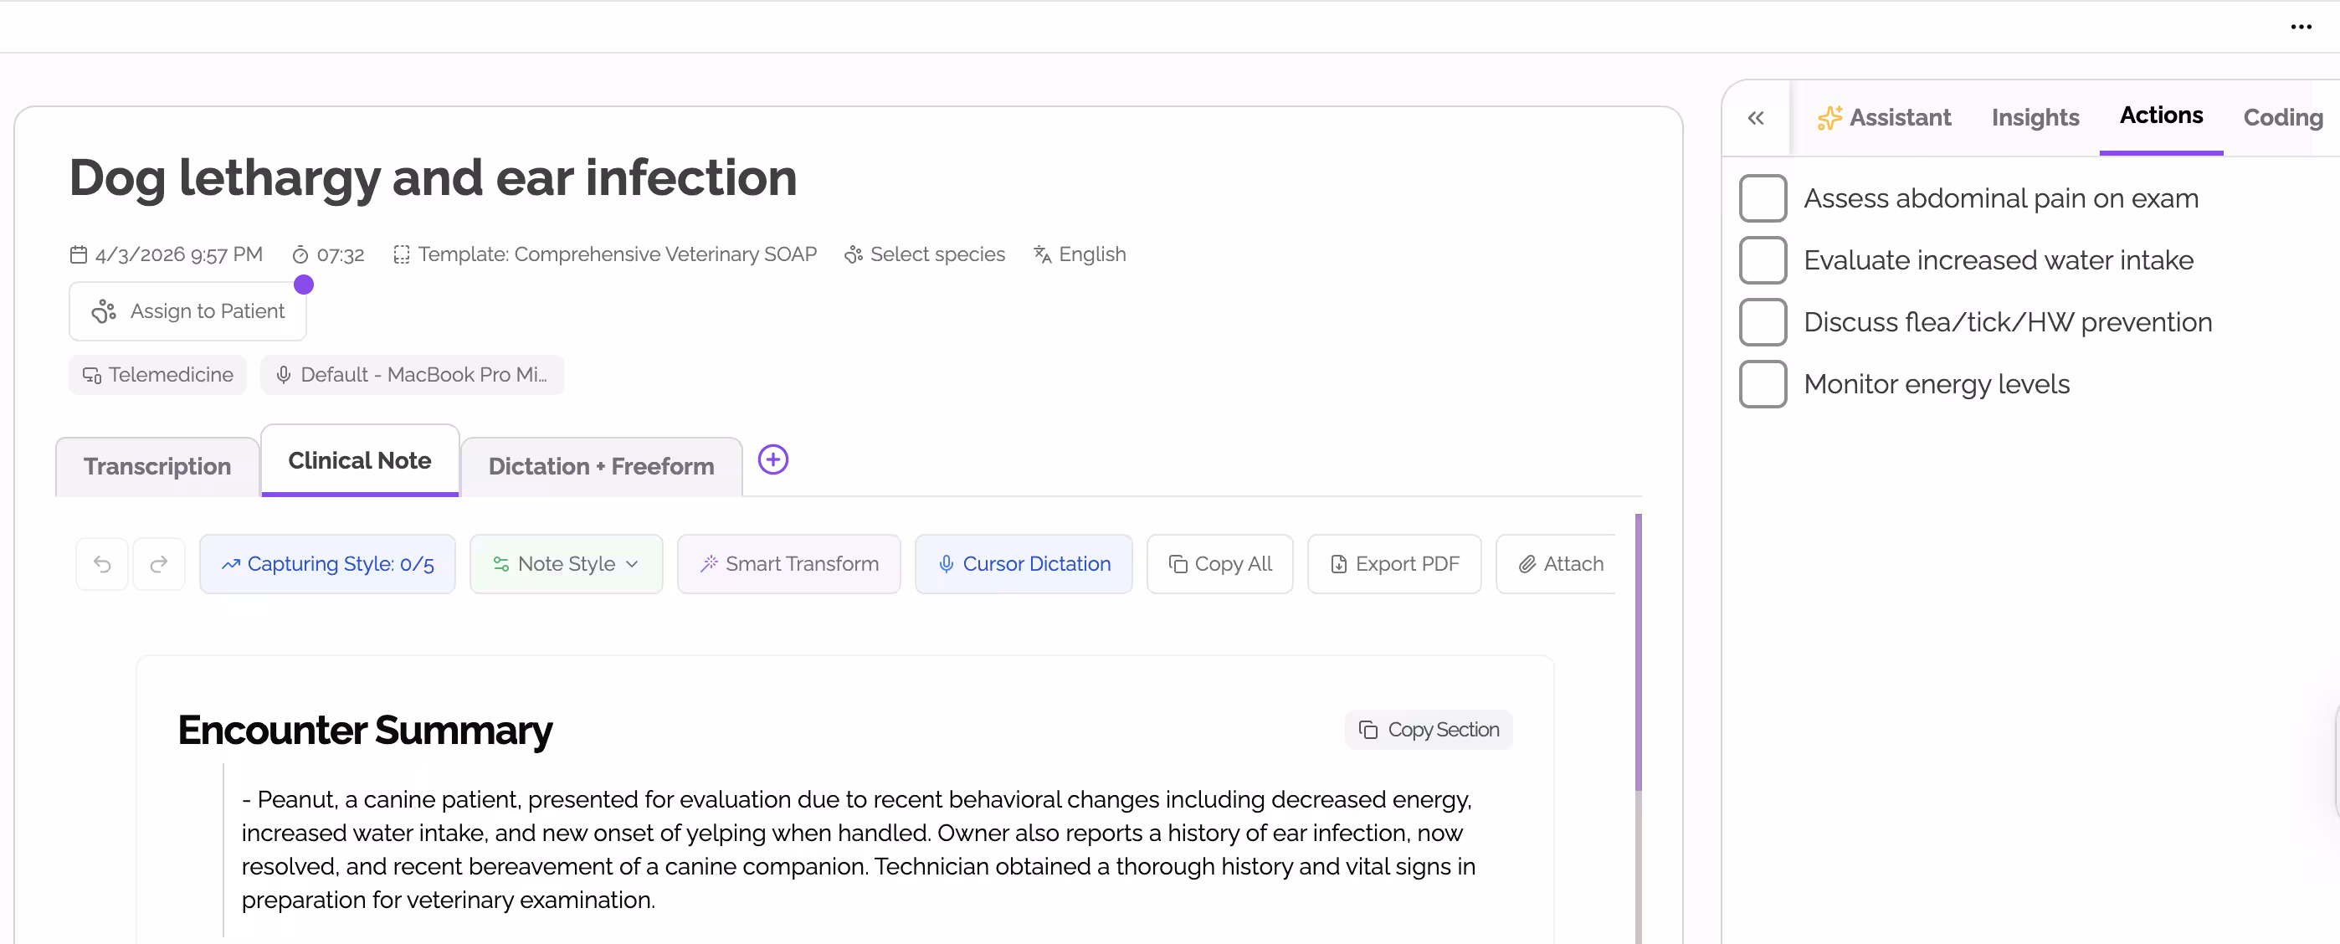Screen dimensions: 2340x944
Task: Click the note title 'Dog lethargy and ear infection'
Action: coord(433,178)
